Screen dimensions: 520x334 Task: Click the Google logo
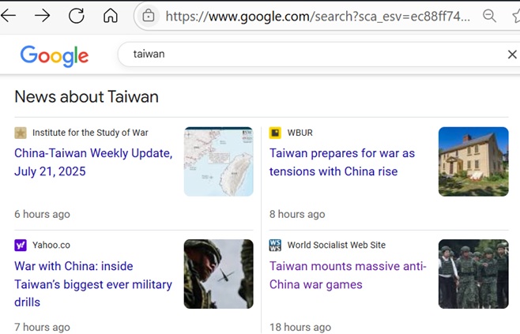[55, 56]
